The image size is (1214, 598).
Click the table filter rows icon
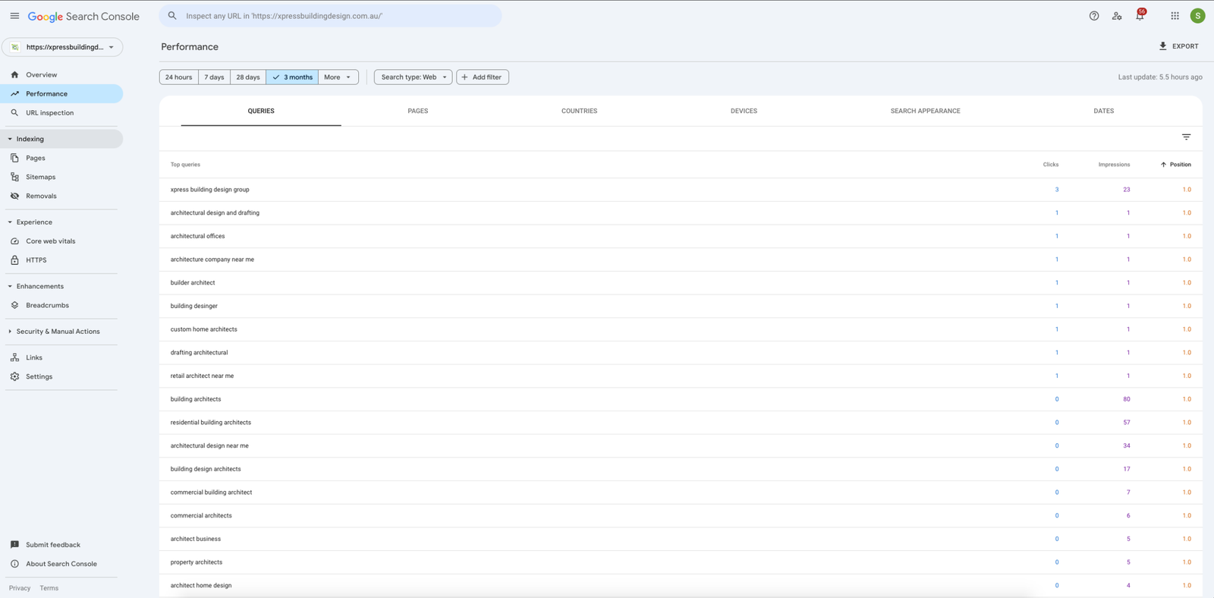[1186, 137]
